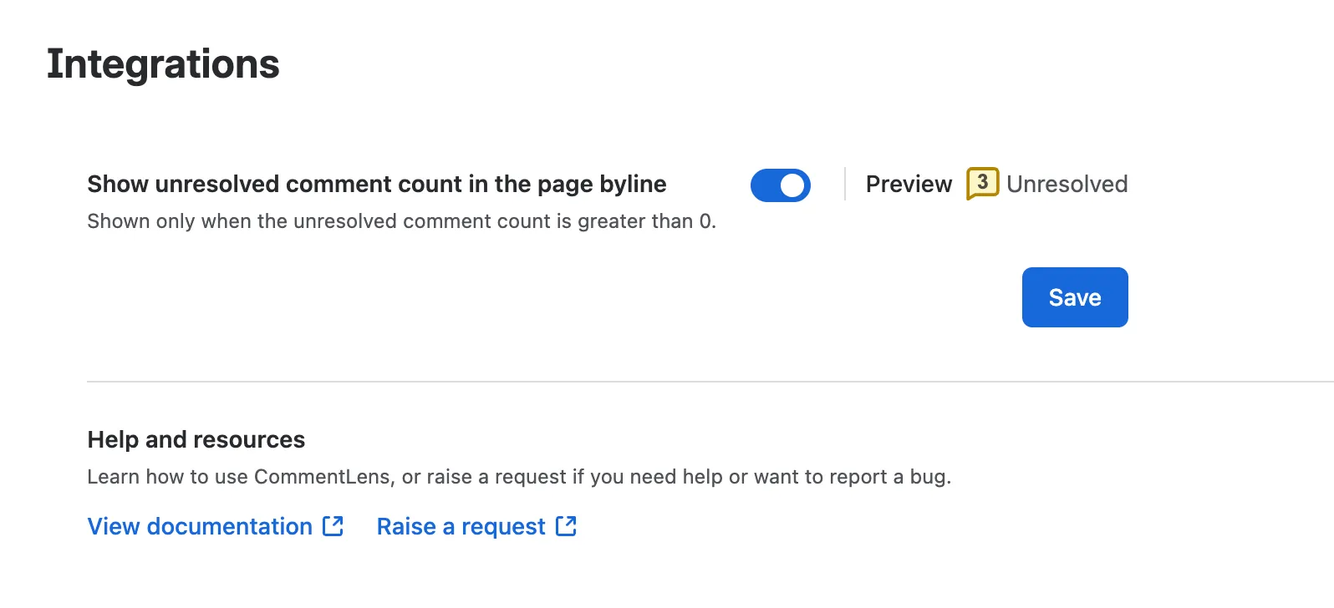The image size is (1334, 608).
Task: Click external-link icon beside Raise a request
Action: coord(567,526)
